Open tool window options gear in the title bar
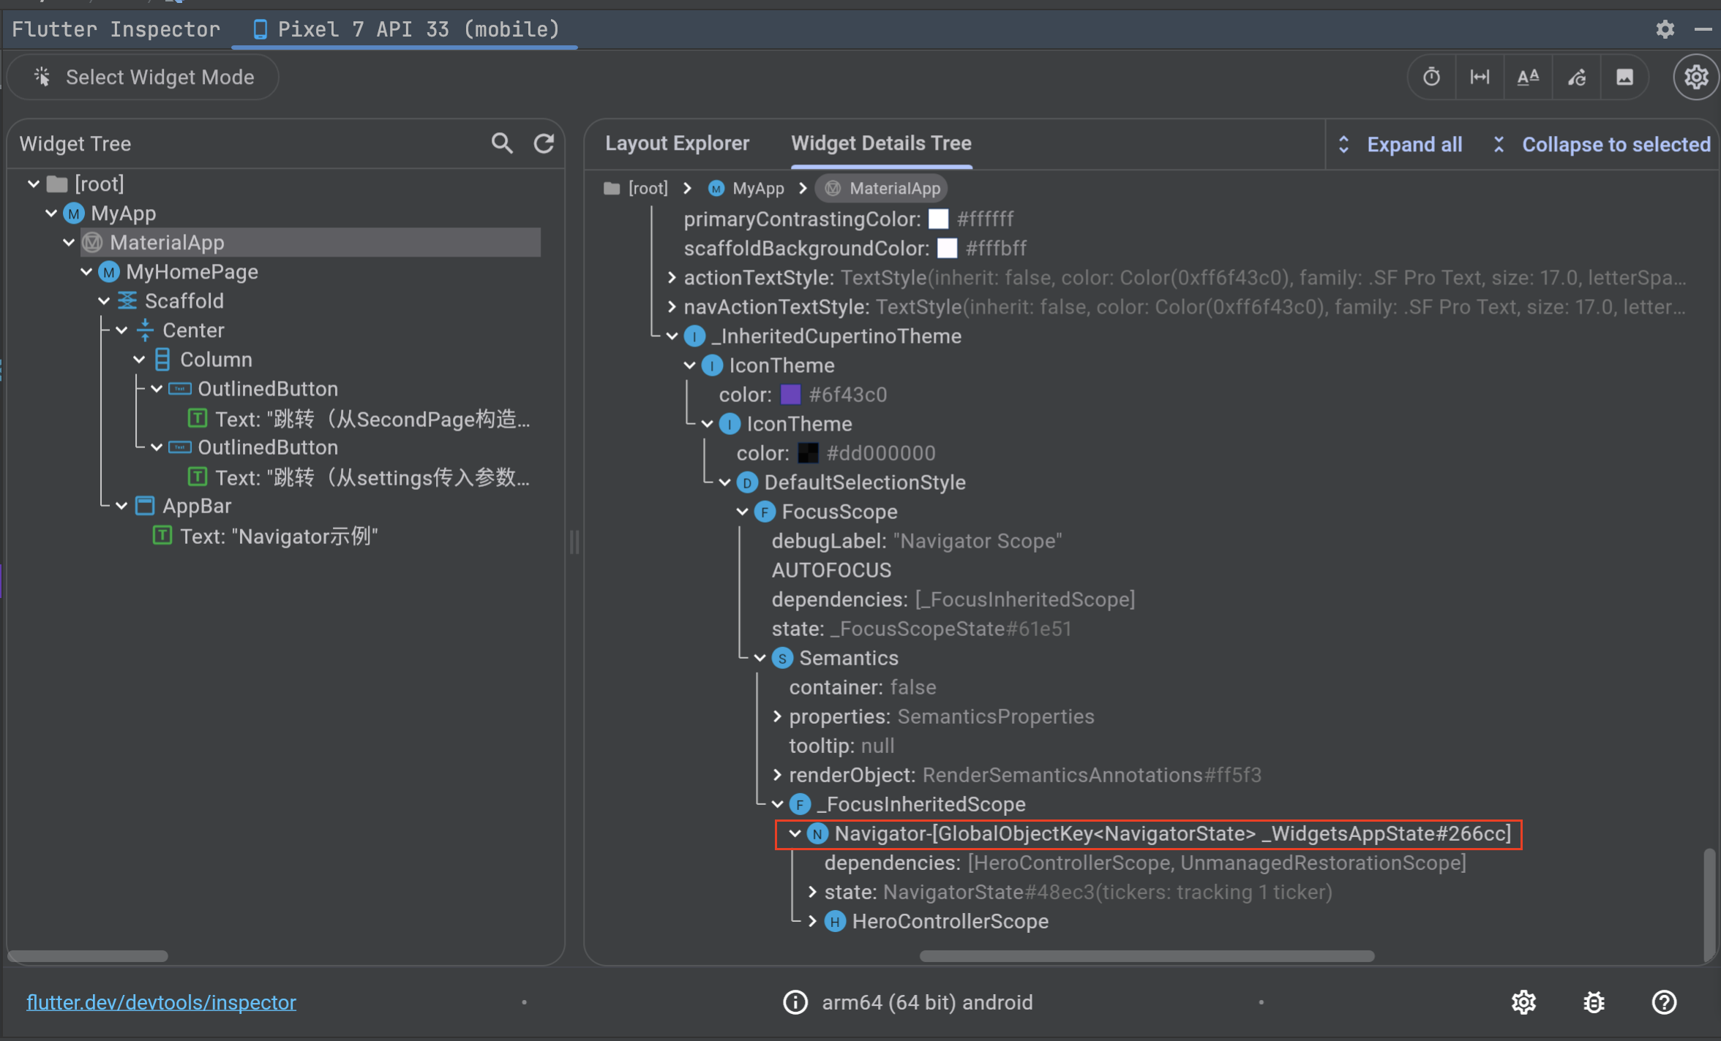 (x=1665, y=29)
